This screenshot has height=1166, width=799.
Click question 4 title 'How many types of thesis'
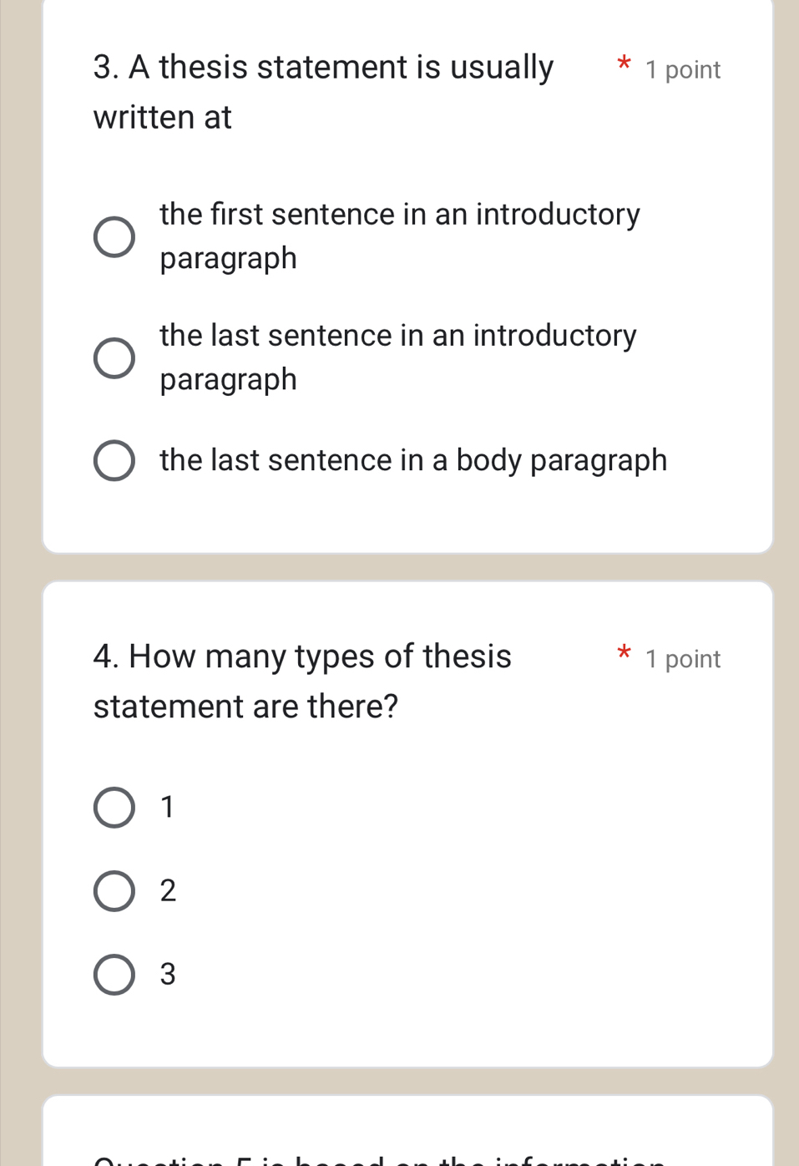point(302,657)
